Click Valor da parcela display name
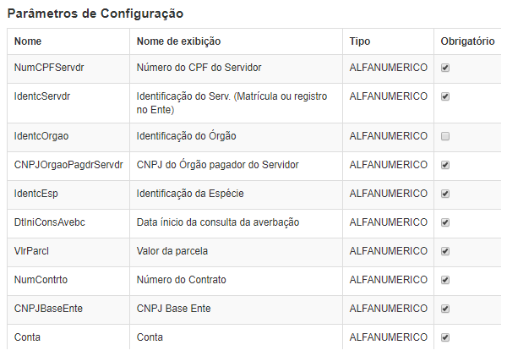Viewport: 507px width, 356px height. tap(172, 251)
